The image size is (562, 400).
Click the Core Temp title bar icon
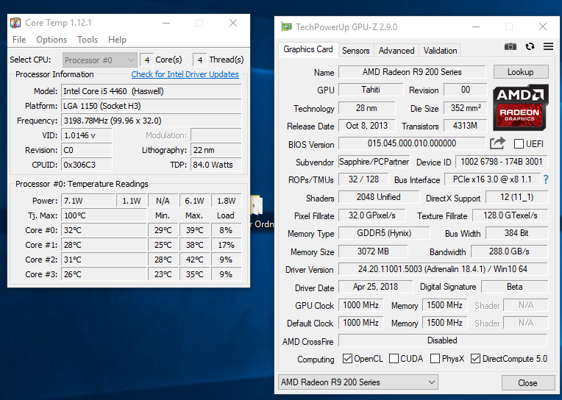click(x=15, y=23)
